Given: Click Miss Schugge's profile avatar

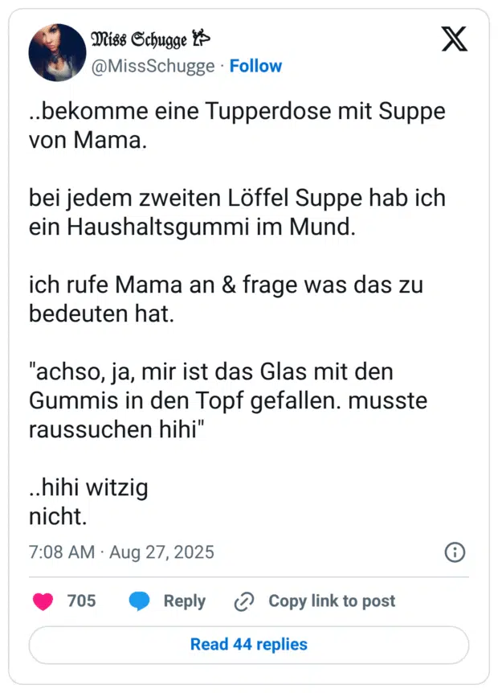Looking at the screenshot, I should 57,52.
